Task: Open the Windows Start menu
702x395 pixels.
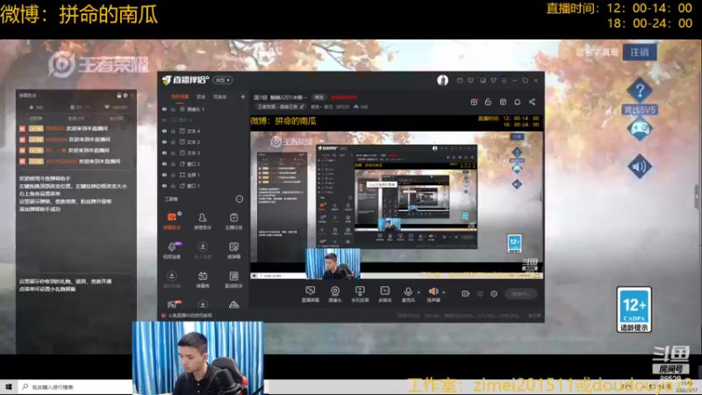Action: 9,386
